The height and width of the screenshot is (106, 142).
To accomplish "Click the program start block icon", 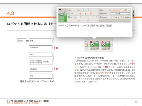I will [86, 45].
